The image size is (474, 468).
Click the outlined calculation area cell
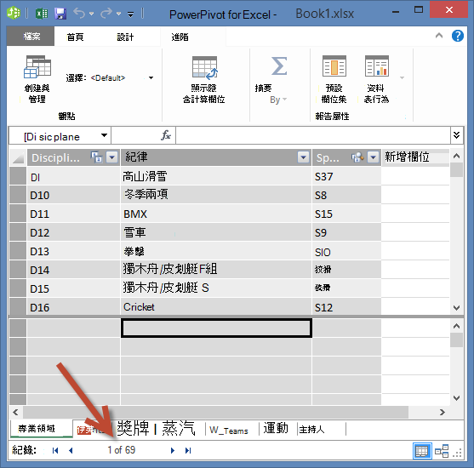point(216,328)
